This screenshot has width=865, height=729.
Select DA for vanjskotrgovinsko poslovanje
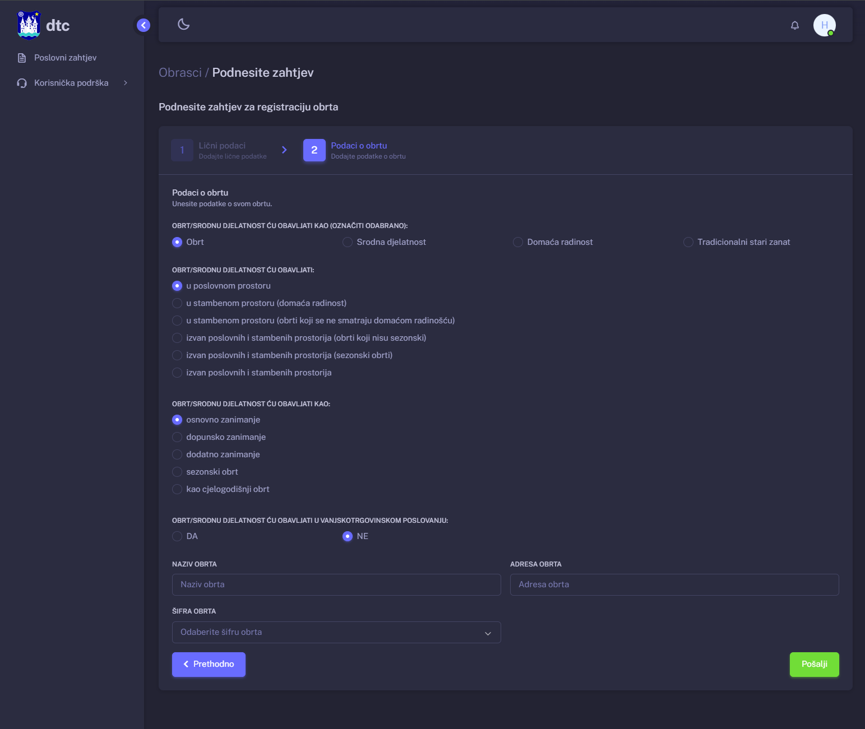177,536
